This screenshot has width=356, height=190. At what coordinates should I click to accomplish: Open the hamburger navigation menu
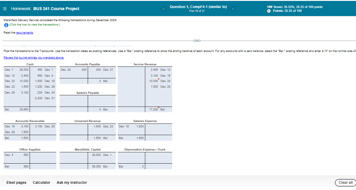pos(5,8)
